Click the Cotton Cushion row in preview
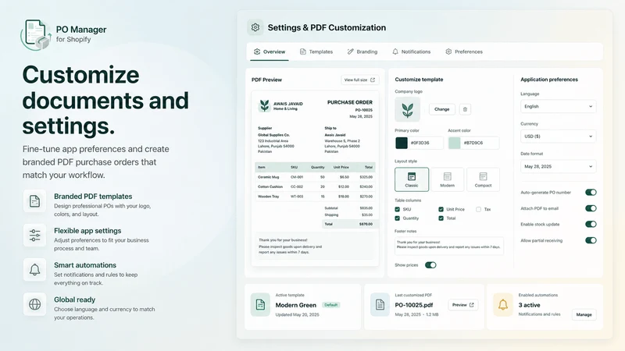The height and width of the screenshot is (351, 625). [x=315, y=186]
